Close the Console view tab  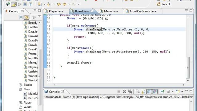[63, 92]
